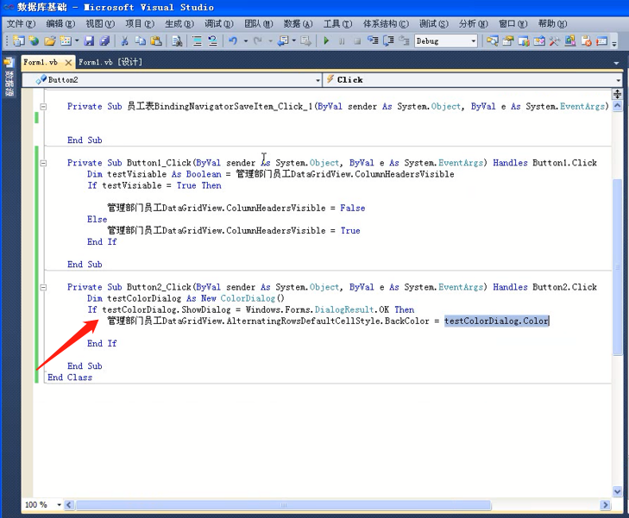
Task: Click the Step Into debug icon
Action: pos(373,41)
